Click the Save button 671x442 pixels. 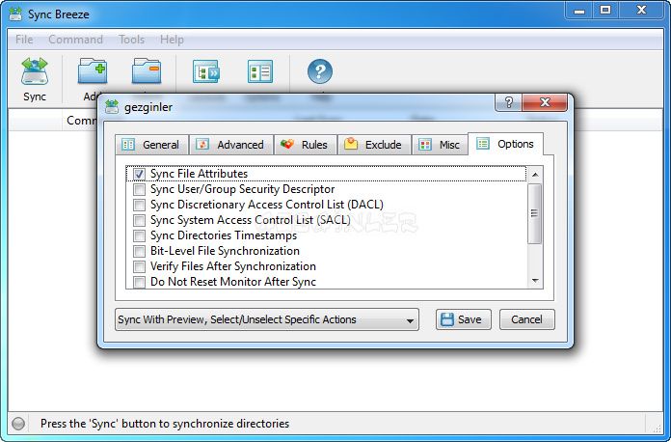pos(463,319)
